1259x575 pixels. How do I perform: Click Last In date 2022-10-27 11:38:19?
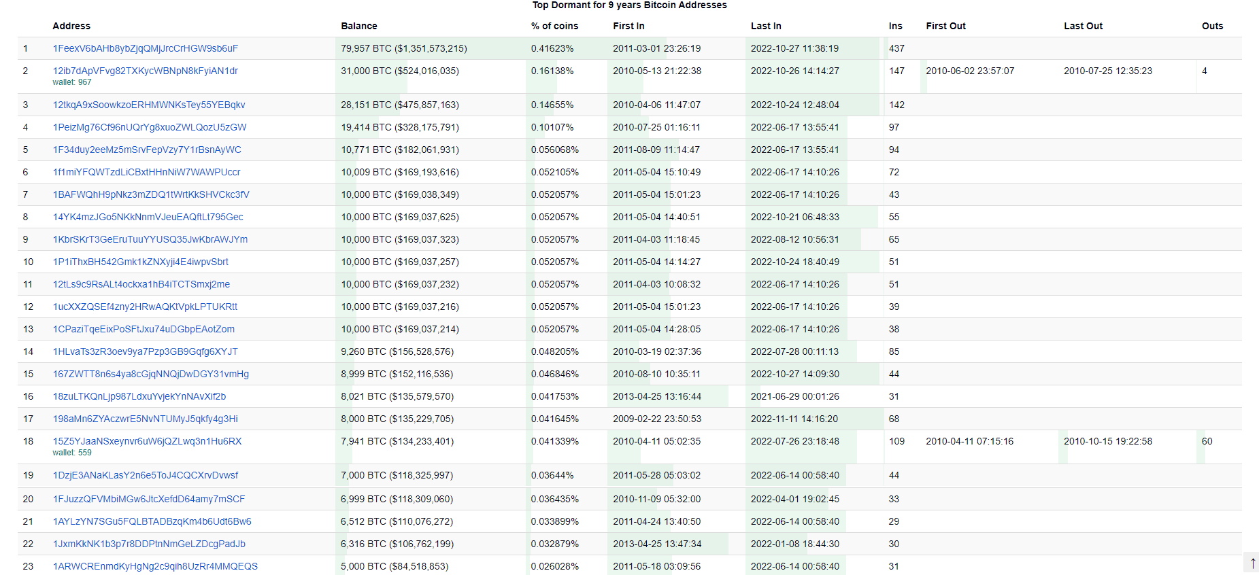click(x=794, y=48)
